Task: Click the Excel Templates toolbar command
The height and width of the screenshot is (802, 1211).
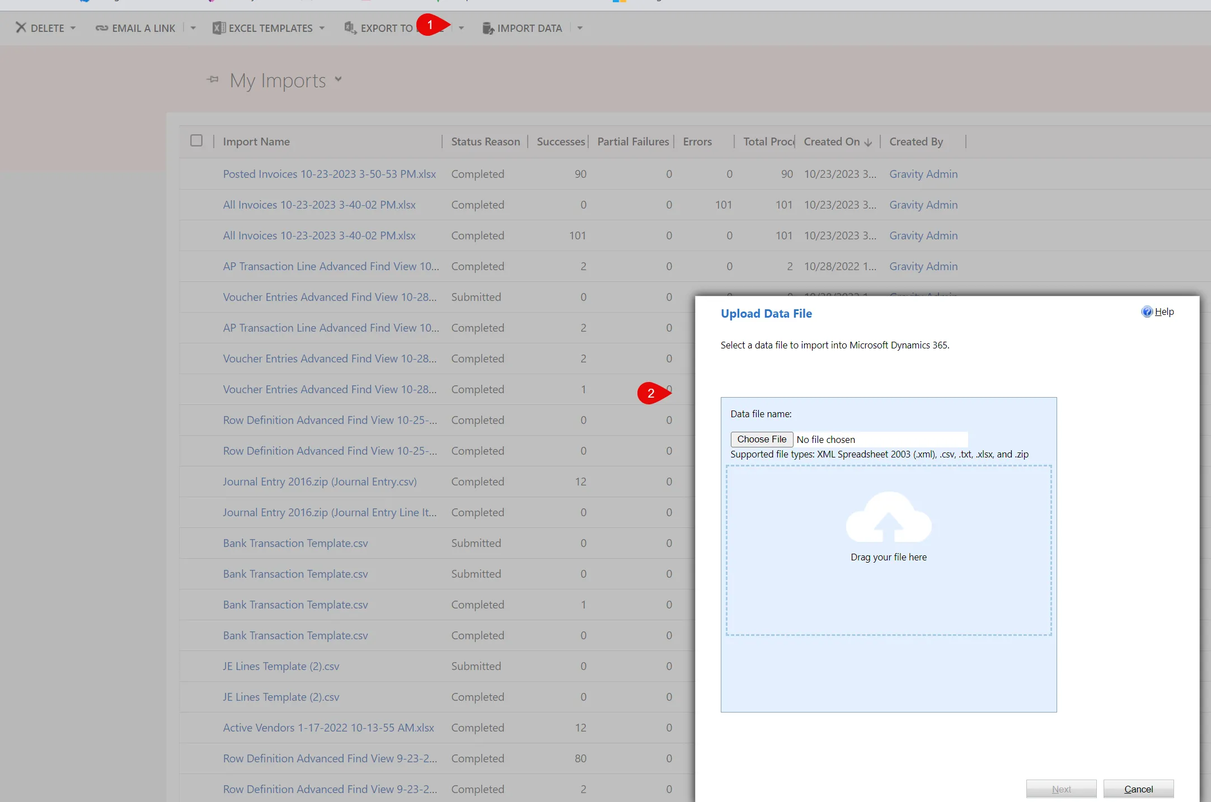Action: coord(262,28)
